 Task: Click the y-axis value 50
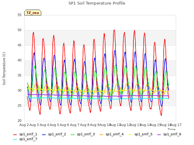19,30
